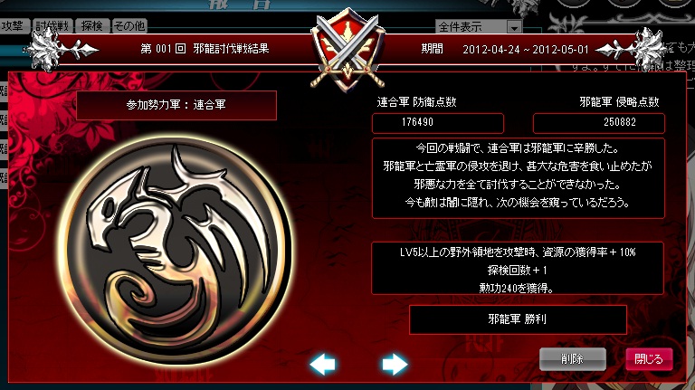The height and width of the screenshot is (390, 695).
Task: Click the 削除 delete button
Action: coord(572,359)
